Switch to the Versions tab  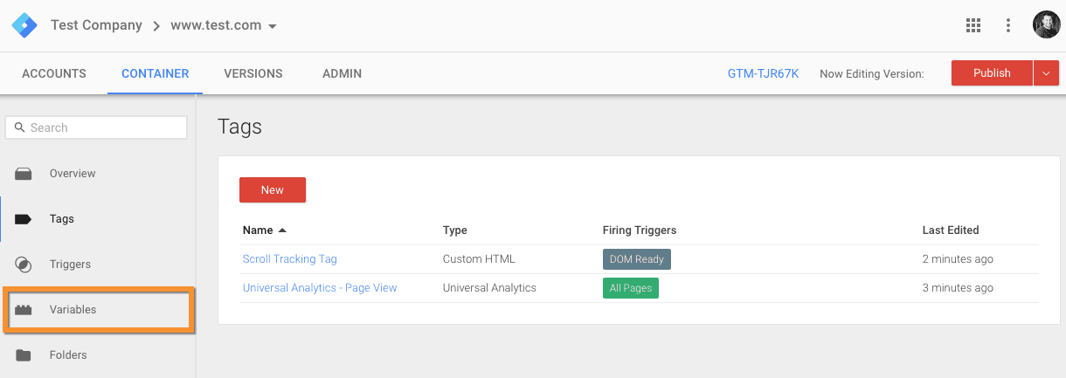point(253,73)
